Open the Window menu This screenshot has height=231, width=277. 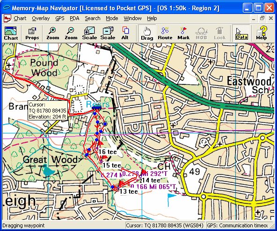coord(132,18)
